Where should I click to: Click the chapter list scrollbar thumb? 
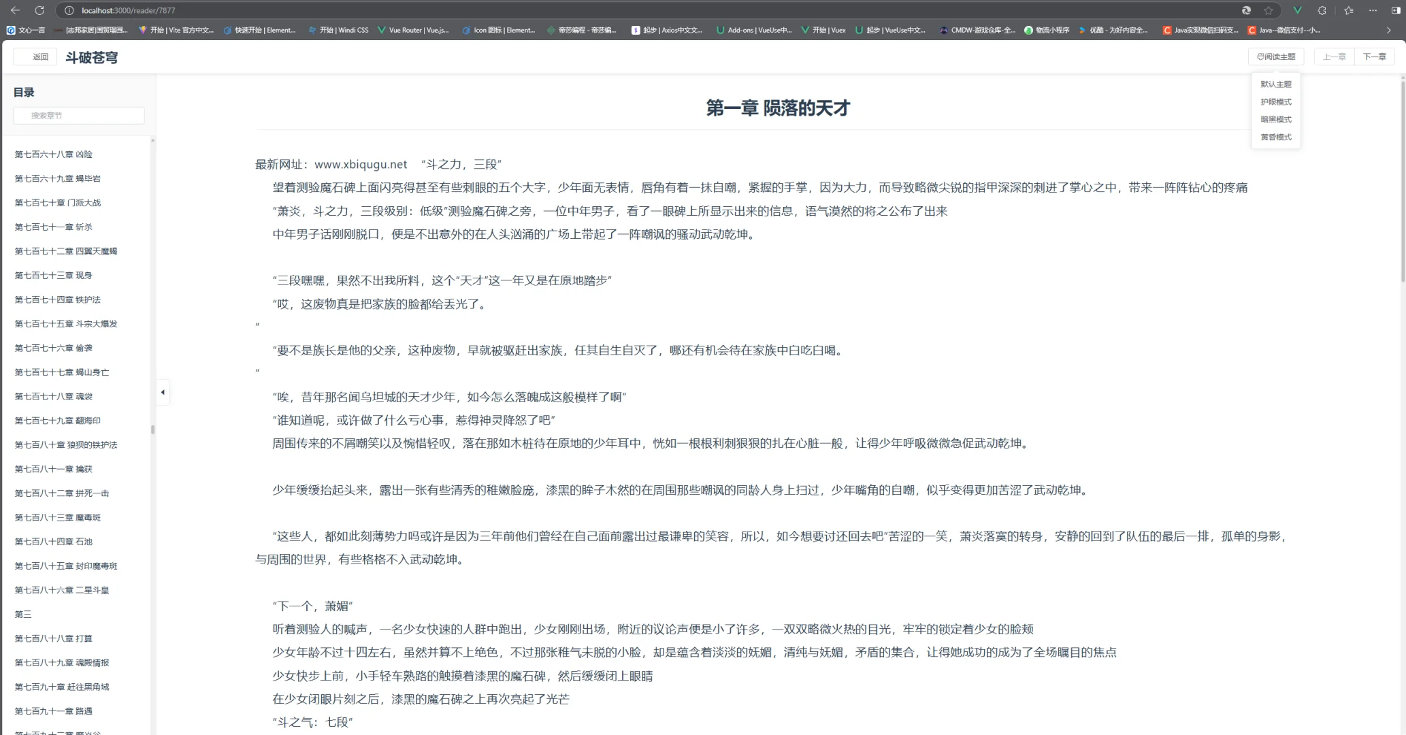[152, 429]
